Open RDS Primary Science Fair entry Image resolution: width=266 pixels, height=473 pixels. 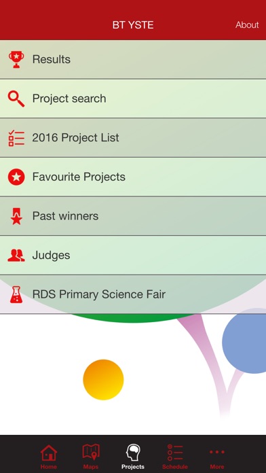(133, 295)
